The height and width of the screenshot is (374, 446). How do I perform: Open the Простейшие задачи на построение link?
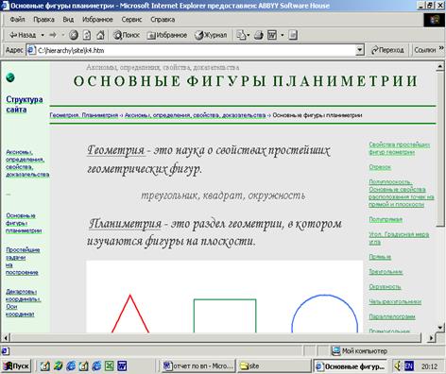[x=23, y=262]
